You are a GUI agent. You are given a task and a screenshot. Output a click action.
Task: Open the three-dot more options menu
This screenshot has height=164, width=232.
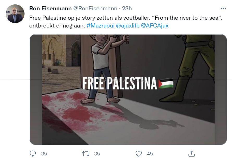point(223,8)
